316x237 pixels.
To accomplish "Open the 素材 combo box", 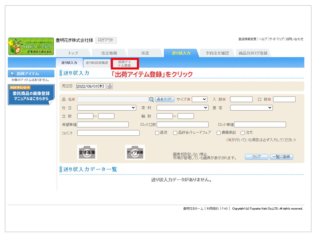I will pos(182,108).
